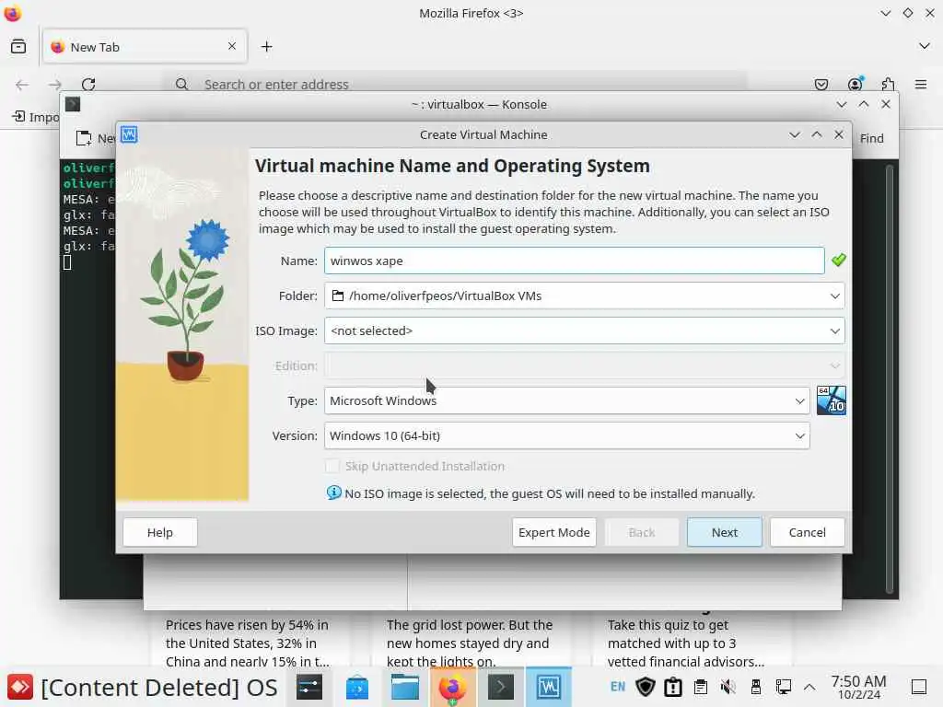Expand hidden system tray icons
The height and width of the screenshot is (707, 943).
coord(809,687)
